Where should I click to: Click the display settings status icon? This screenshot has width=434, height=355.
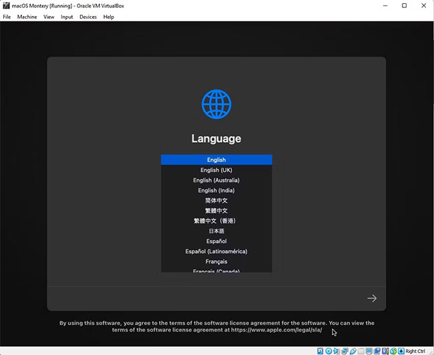(369, 351)
